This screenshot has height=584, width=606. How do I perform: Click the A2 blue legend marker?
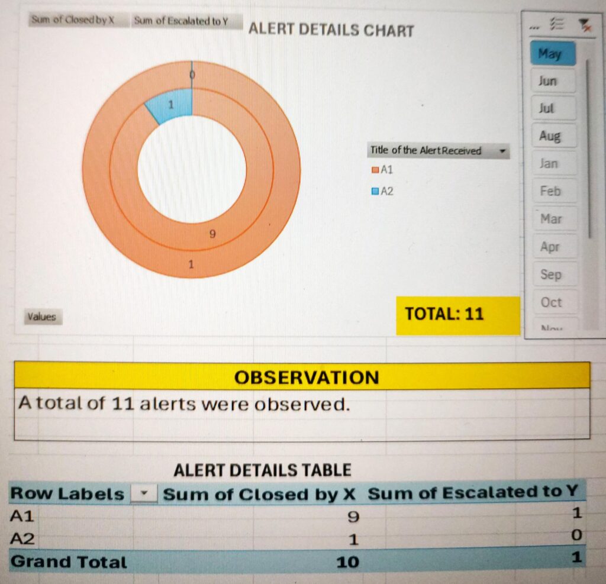pyautogui.click(x=375, y=191)
